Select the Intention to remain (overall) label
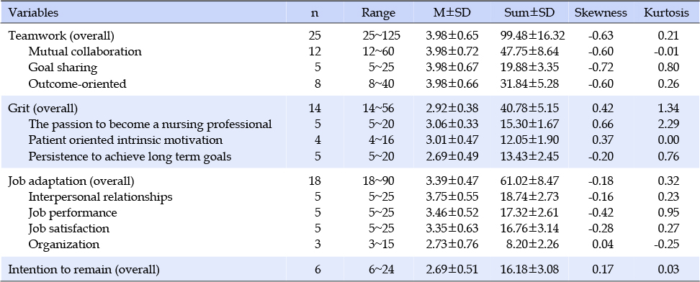This screenshot has width=700, height=282. tap(84, 270)
